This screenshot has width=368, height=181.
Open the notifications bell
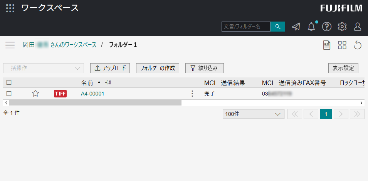pos(311,27)
